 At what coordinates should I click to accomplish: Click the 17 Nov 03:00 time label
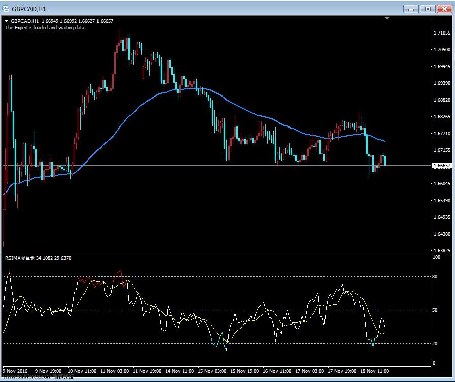coord(309,371)
